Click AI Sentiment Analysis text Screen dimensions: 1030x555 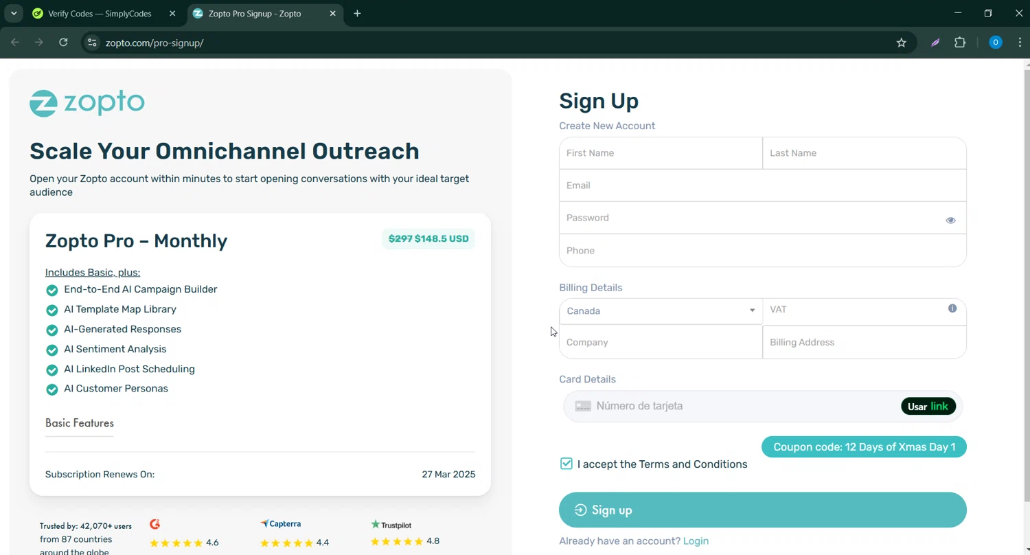pos(115,350)
